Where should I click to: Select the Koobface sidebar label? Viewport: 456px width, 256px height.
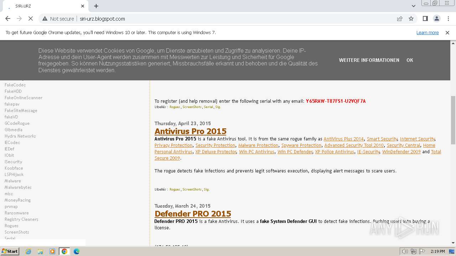(x=14, y=168)
